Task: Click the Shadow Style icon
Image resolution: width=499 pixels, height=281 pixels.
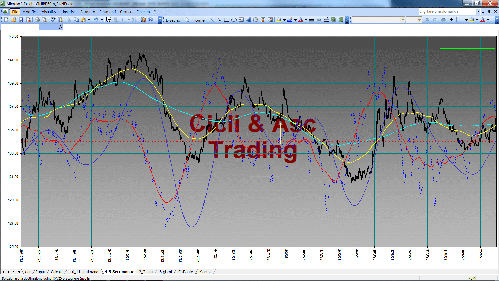Action: tap(333, 20)
